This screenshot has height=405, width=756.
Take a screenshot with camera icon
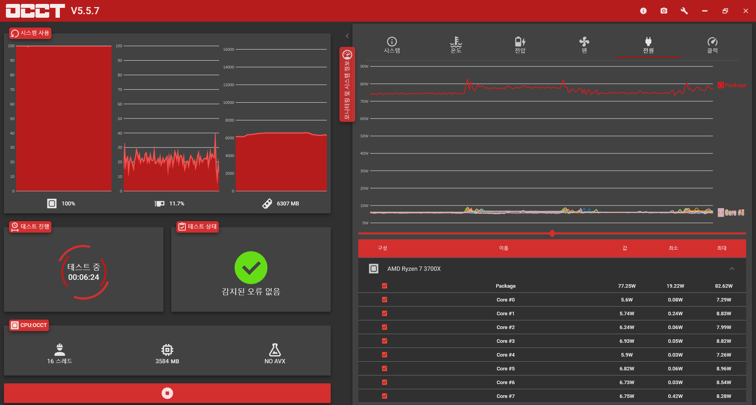tap(664, 11)
